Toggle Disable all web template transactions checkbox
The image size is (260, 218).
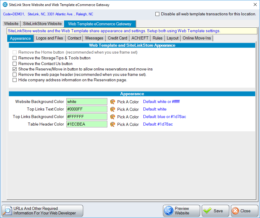(158, 14)
